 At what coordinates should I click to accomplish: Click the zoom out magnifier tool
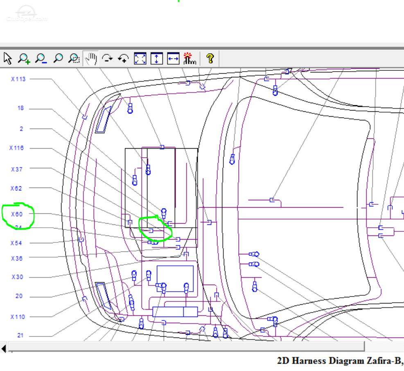41,59
